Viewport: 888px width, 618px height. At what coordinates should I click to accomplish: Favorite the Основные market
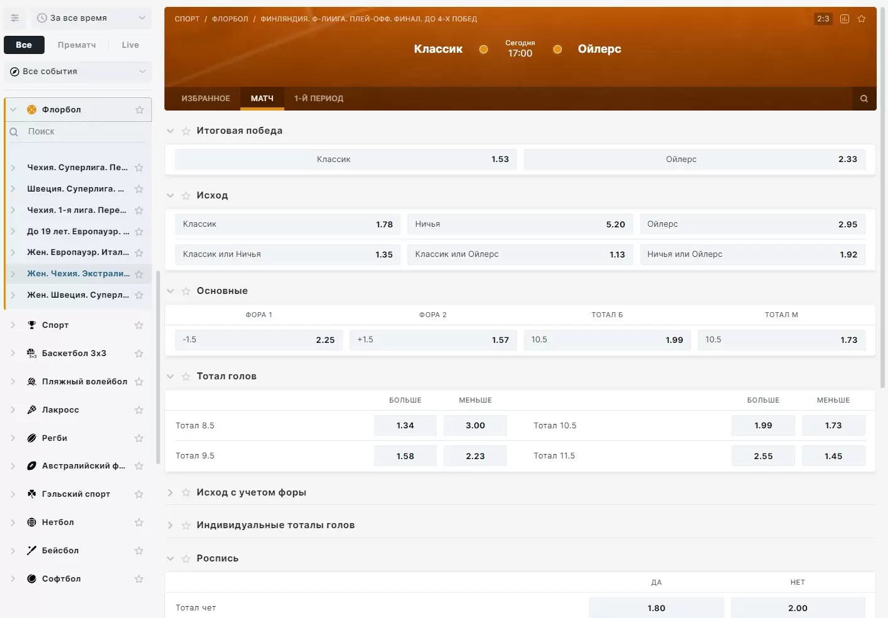(x=186, y=291)
